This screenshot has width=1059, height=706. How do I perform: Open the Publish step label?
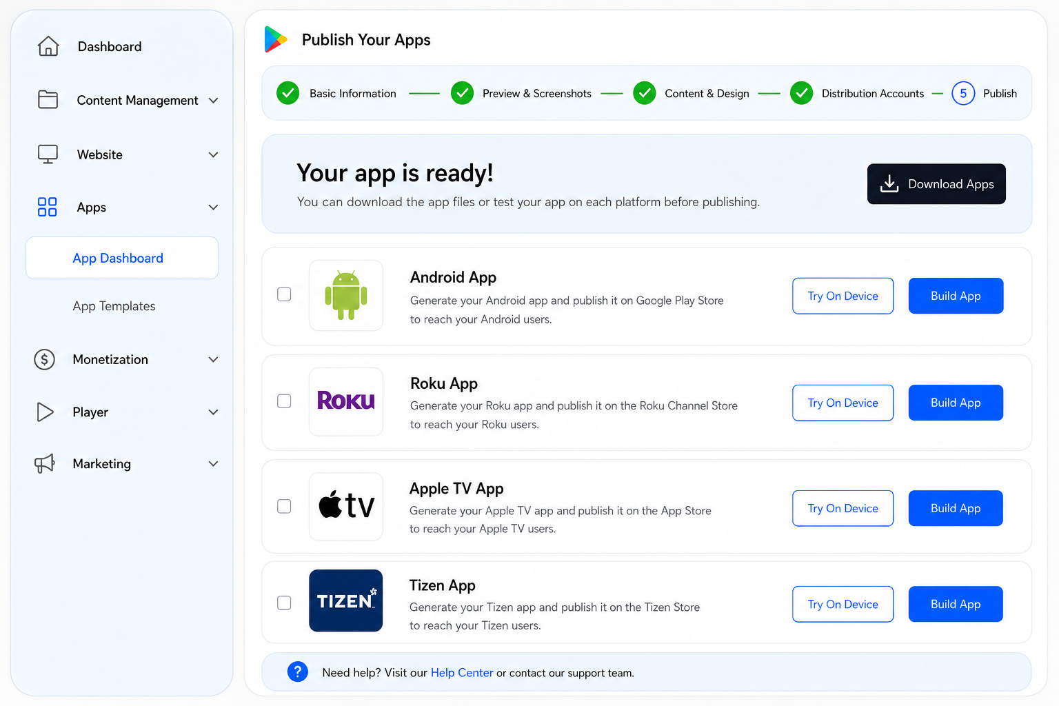click(1000, 93)
